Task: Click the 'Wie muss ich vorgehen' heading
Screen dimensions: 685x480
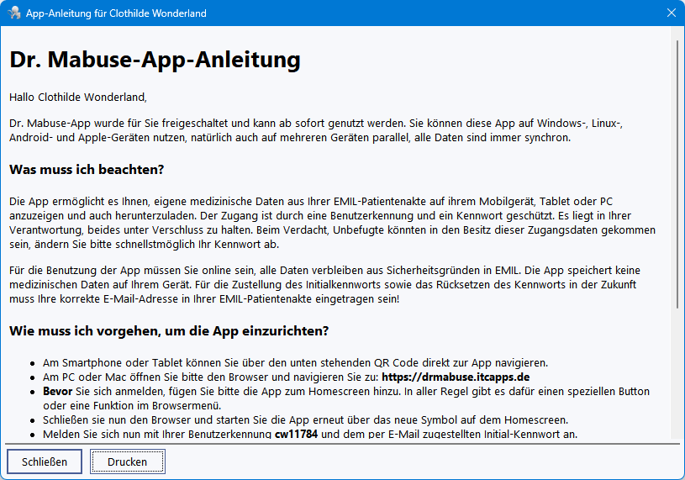Action: coord(168,330)
